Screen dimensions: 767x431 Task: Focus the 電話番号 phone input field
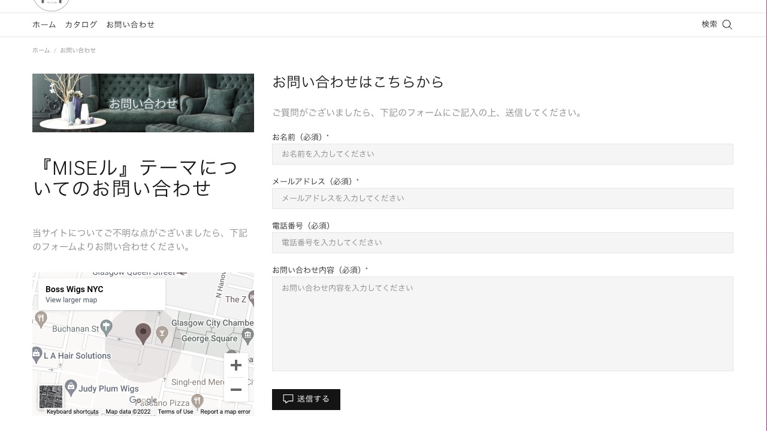pyautogui.click(x=503, y=242)
